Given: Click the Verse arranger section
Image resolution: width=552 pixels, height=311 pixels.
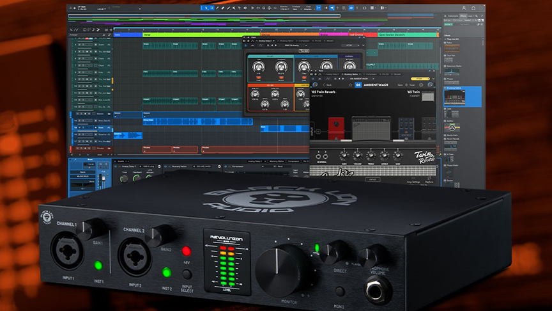Looking at the screenshot, I should 201,35.
